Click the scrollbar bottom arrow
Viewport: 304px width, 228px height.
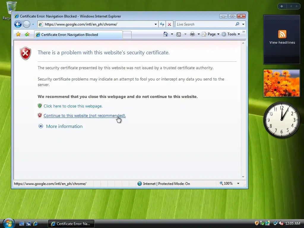[243, 177]
